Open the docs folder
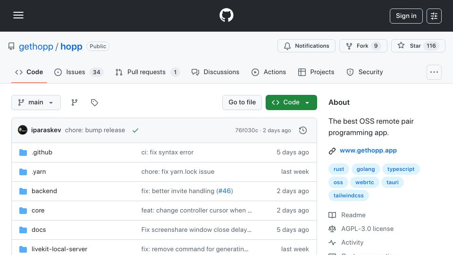Viewport: 453px width, 255px height. click(39, 230)
